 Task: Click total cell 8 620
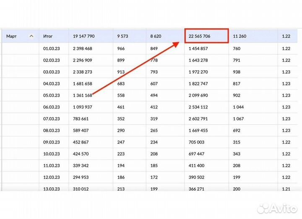coord(156,36)
